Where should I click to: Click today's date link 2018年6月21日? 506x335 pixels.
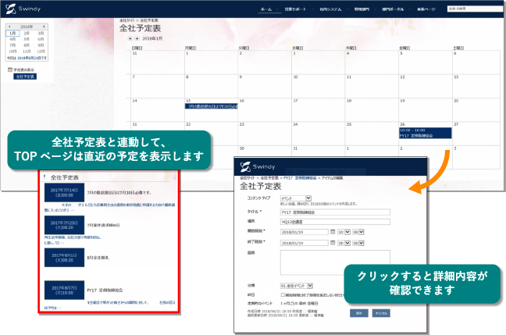(x=30, y=58)
